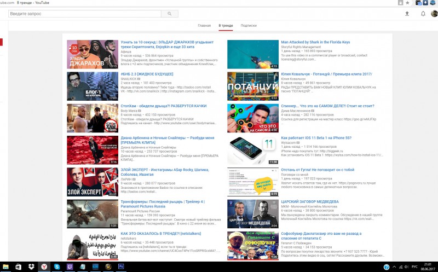Click the search magnifier button
438x272 pixels.
(170, 14)
